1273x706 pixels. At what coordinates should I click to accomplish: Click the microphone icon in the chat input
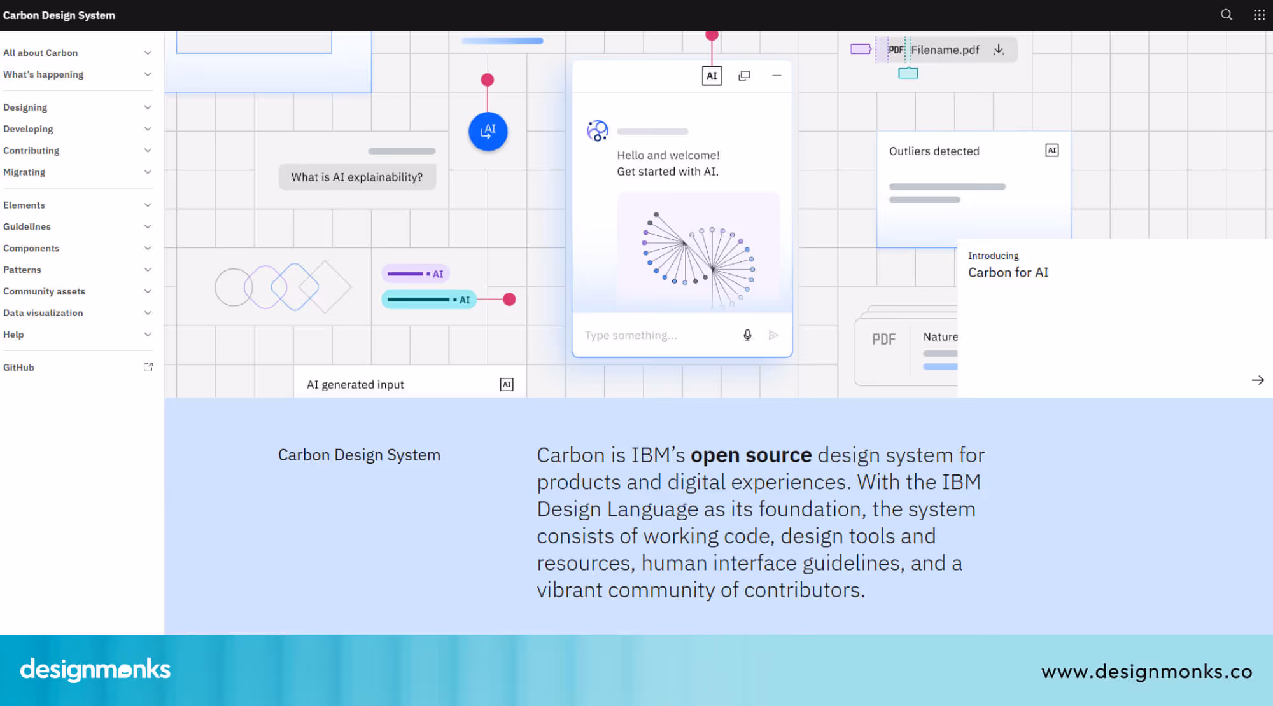tap(747, 335)
